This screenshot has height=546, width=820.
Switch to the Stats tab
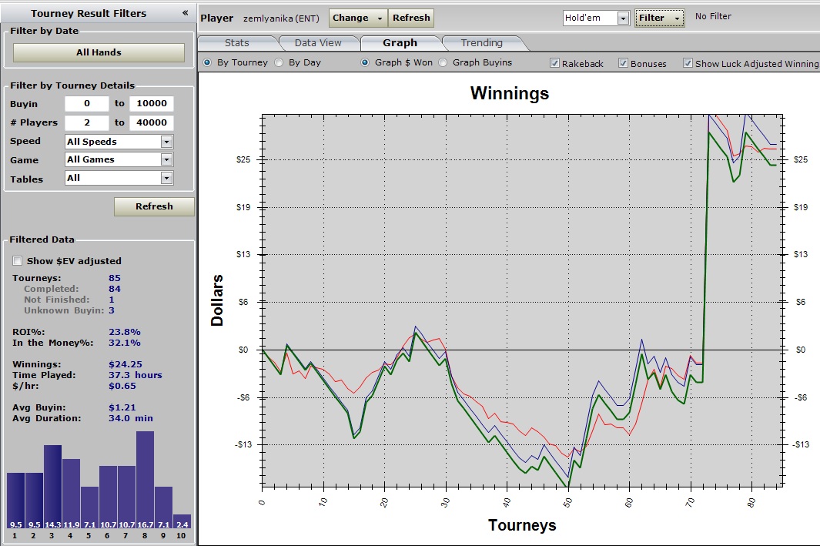tap(236, 43)
